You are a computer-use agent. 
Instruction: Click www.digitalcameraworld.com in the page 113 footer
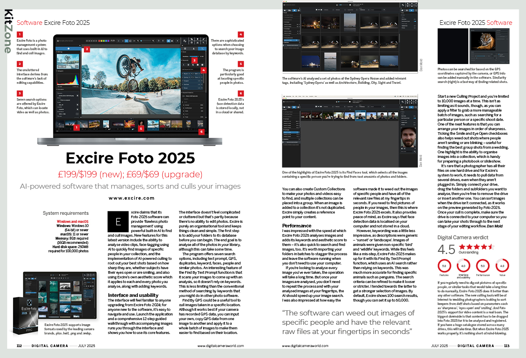305,346
